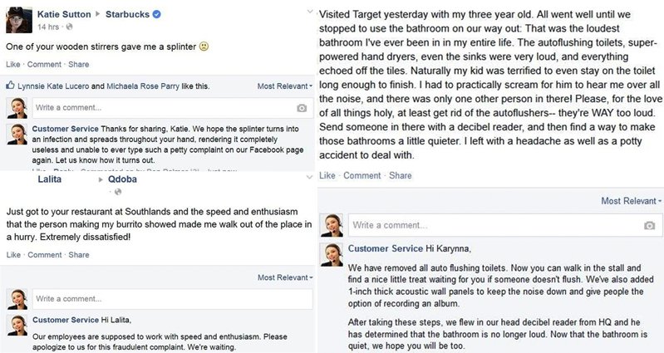Image resolution: width=664 pixels, height=353 pixels.
Task: Expand Most Relevant sorting under Qdoba post
Action: point(285,277)
